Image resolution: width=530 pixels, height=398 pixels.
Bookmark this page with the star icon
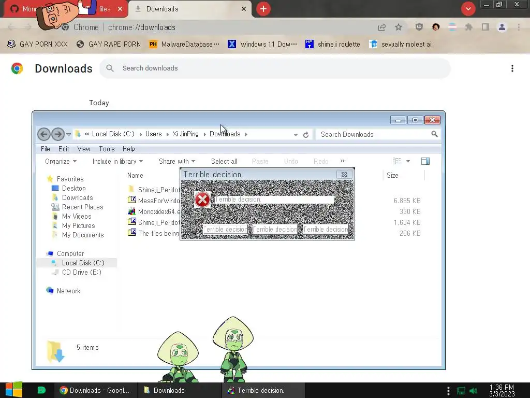[399, 27]
